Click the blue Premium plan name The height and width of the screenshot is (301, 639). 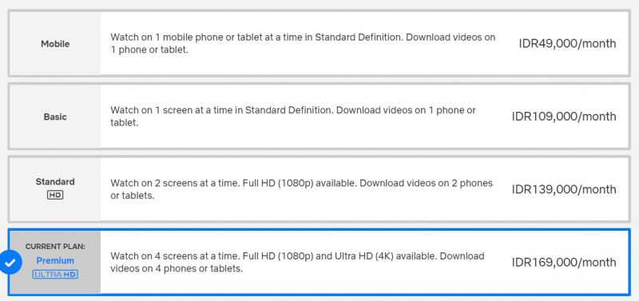tap(55, 260)
